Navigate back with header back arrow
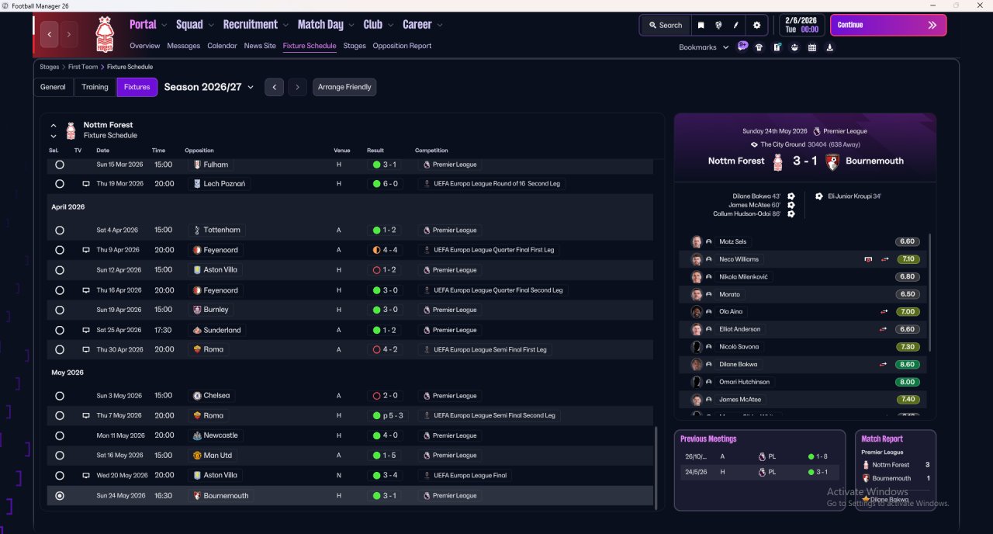Screen dimensions: 993x534 pos(50,34)
